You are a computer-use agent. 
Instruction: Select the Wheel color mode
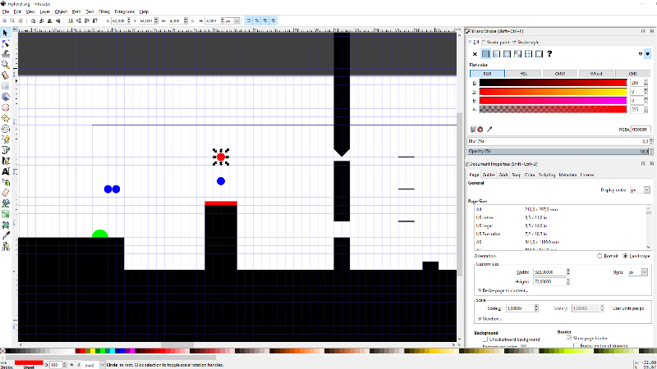pos(596,74)
